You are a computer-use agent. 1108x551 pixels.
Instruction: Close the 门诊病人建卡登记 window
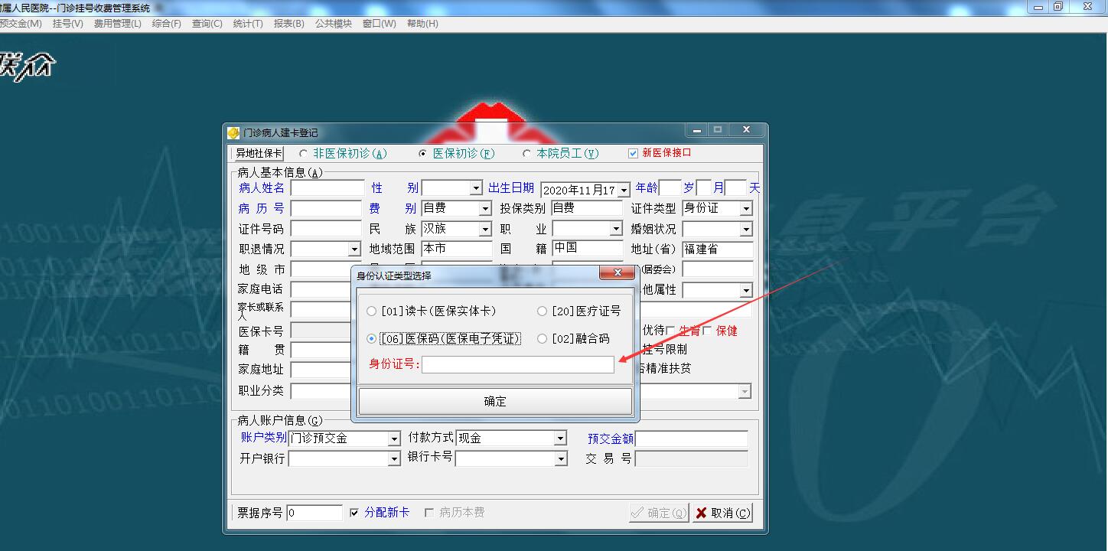coord(746,130)
